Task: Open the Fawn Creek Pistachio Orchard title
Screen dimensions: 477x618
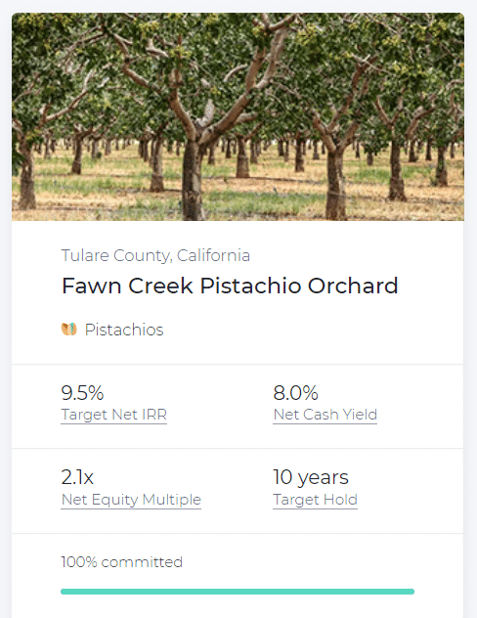Action: [x=230, y=286]
